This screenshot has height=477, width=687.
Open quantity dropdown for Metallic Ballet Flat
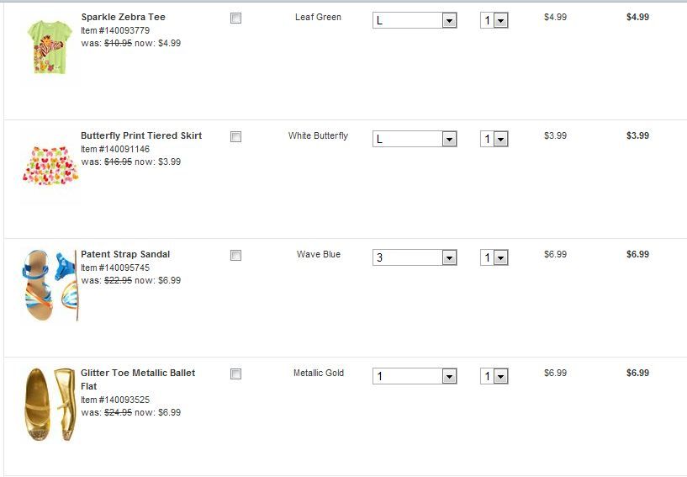494,376
